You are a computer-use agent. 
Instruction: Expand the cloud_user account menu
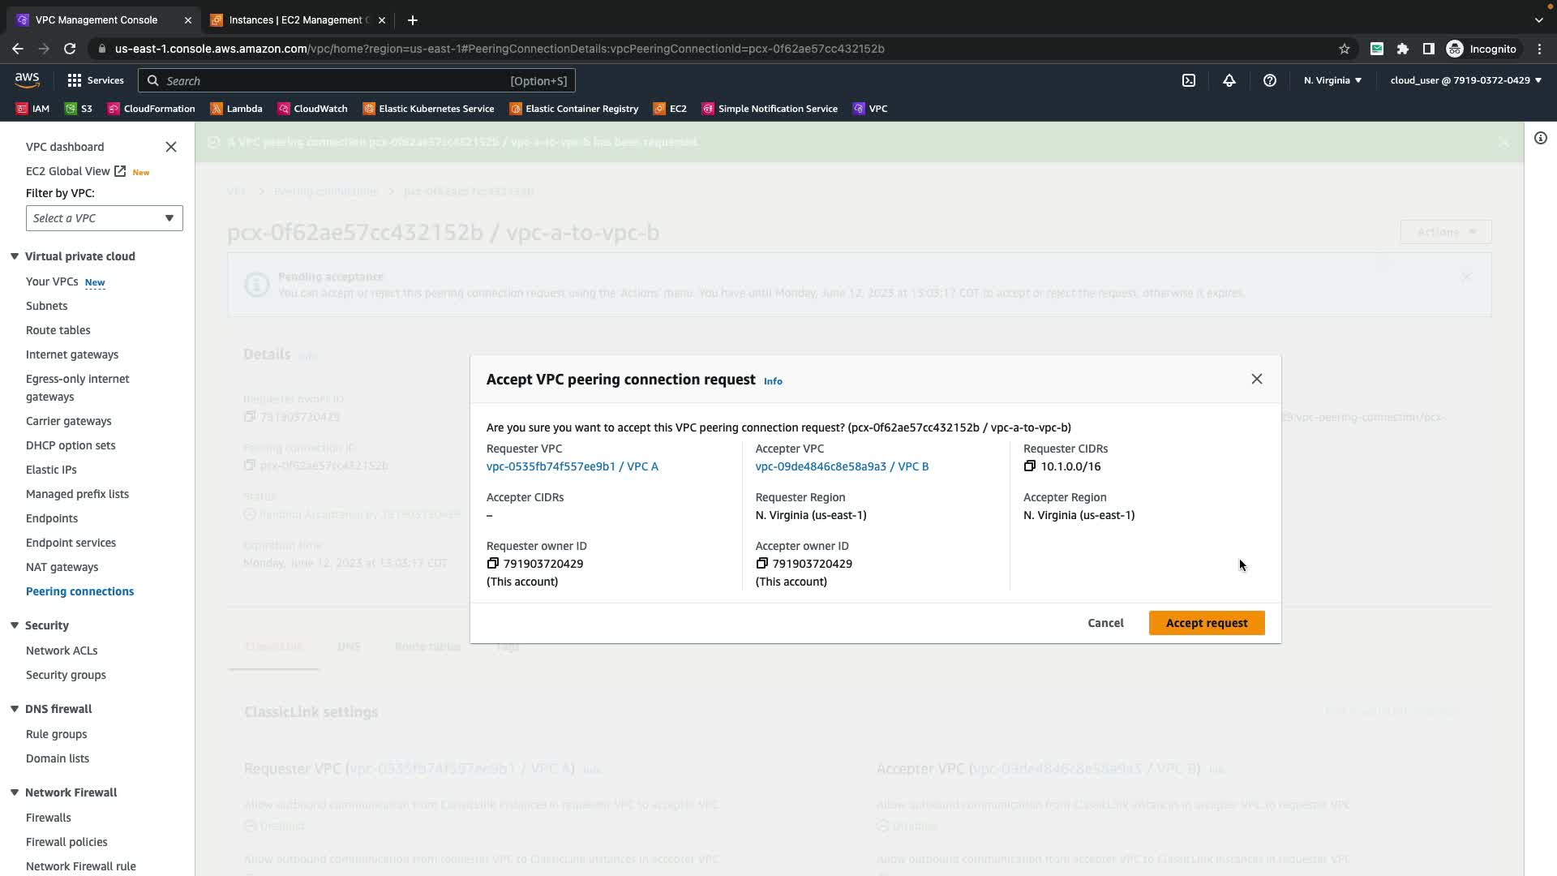click(x=1465, y=80)
